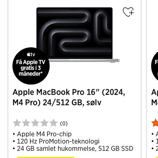
Task: Click the 24 GB samlet hukommelse bullet point
Action: click(73, 148)
